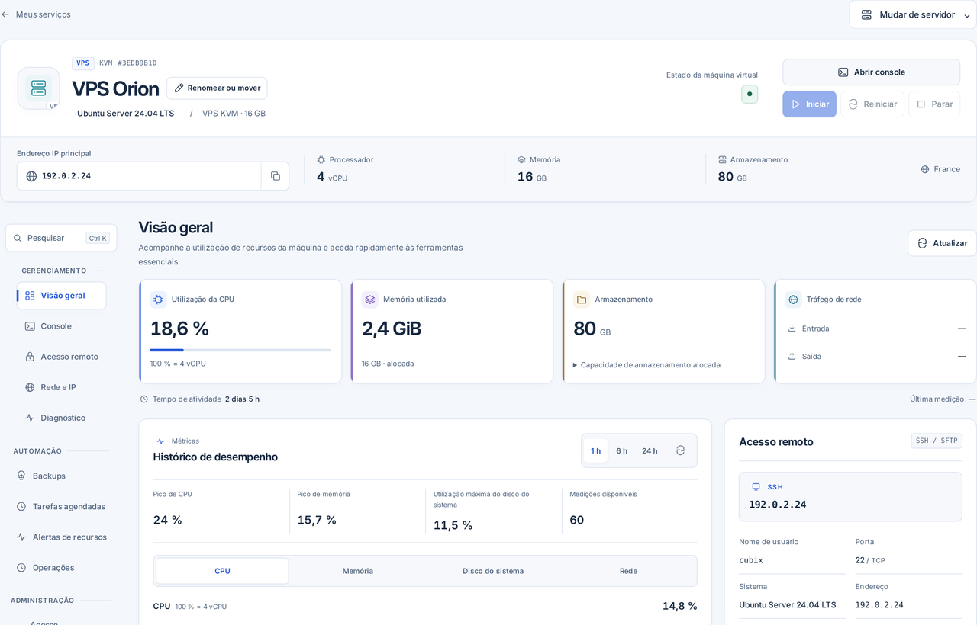Open Backups under Automação

click(61, 476)
